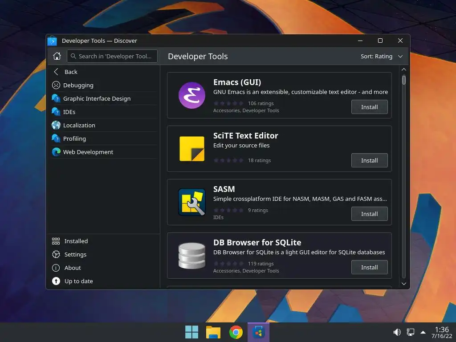Click the About info icon
This screenshot has width=456, height=342.
56,268
